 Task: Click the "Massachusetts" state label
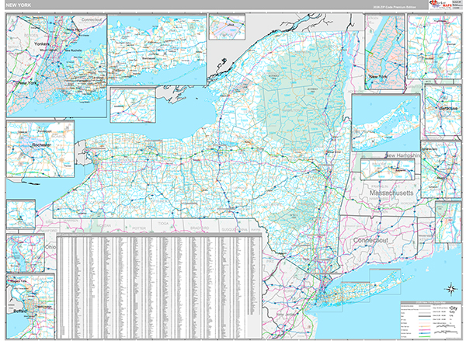click(391, 193)
